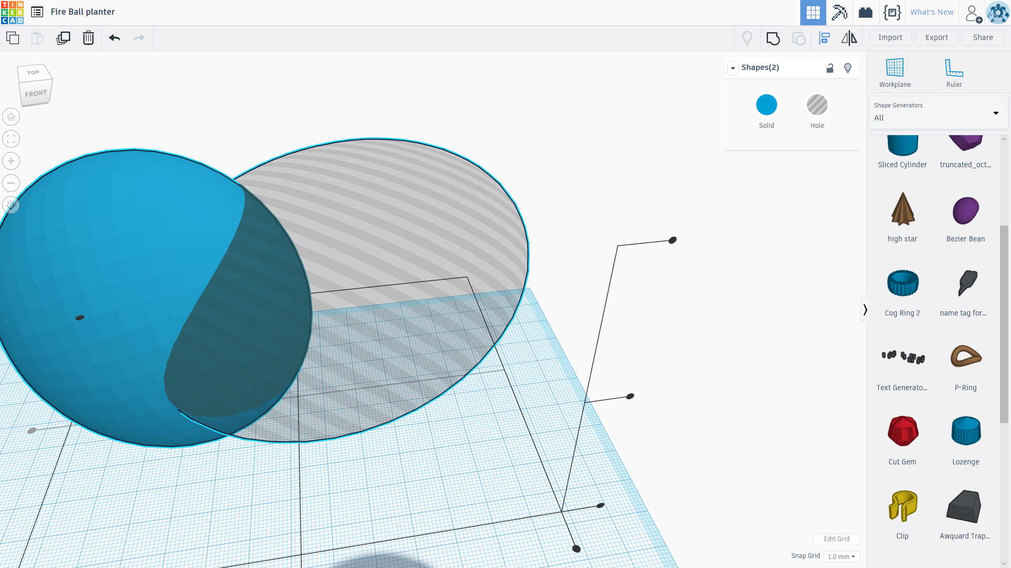Image resolution: width=1011 pixels, height=568 pixels.
Task: Select the Ruler tool
Action: (x=954, y=73)
